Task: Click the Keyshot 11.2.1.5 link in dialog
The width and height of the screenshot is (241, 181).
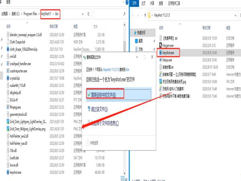Action: tap(111, 70)
